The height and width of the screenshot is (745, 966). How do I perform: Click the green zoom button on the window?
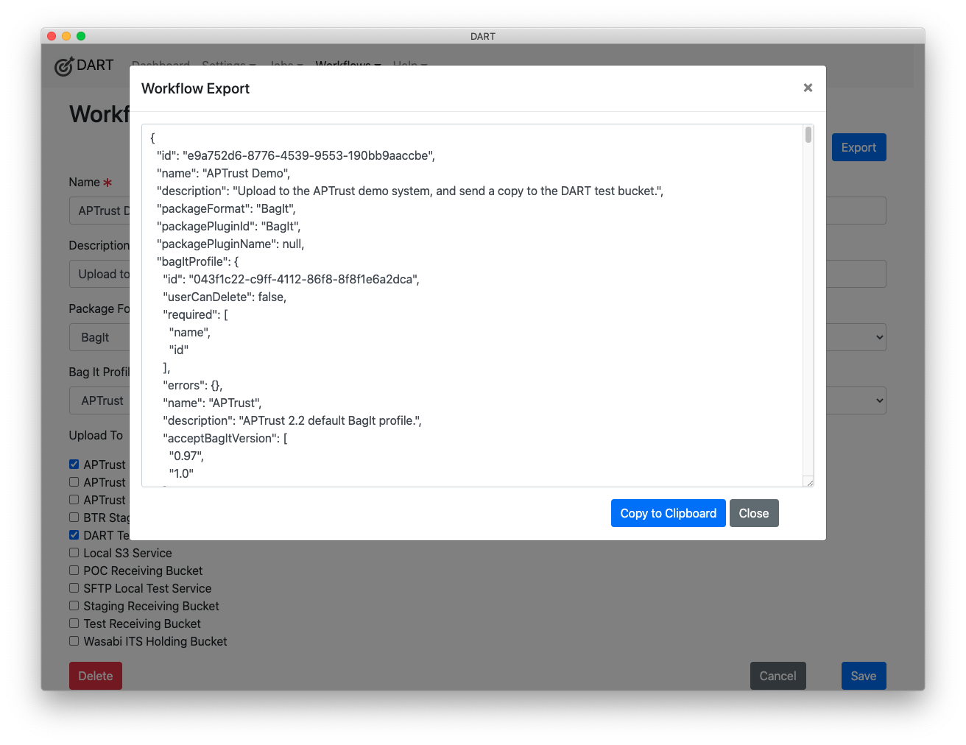[81, 35]
